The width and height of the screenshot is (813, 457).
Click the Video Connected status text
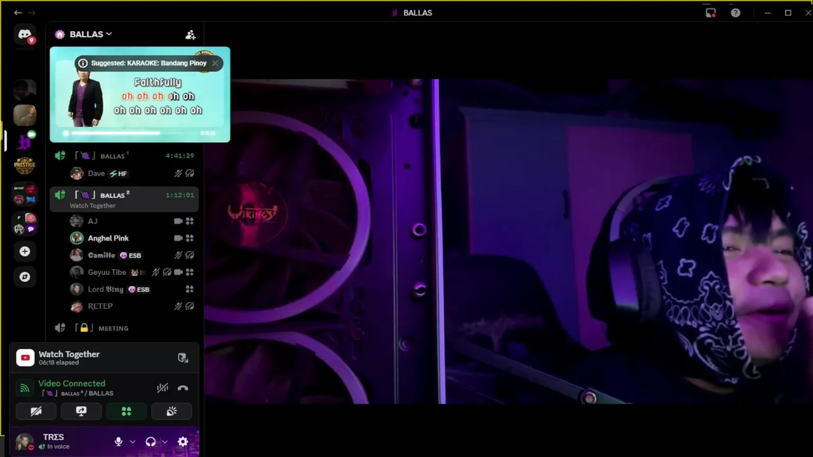pos(72,383)
